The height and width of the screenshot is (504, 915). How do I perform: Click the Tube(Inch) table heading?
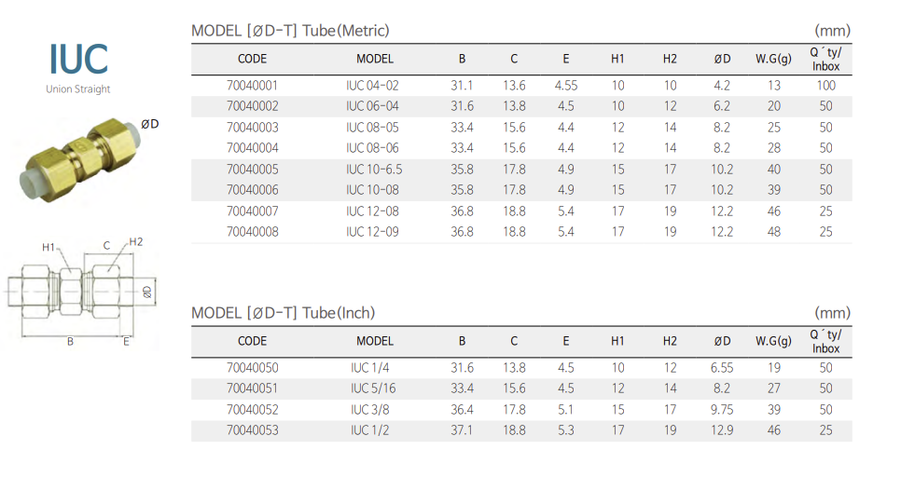coord(283,313)
